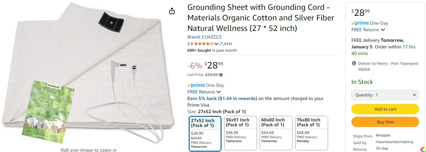Choose the 60x80 Inch size option
Viewport: 426px width, 152px height.
click(275, 133)
